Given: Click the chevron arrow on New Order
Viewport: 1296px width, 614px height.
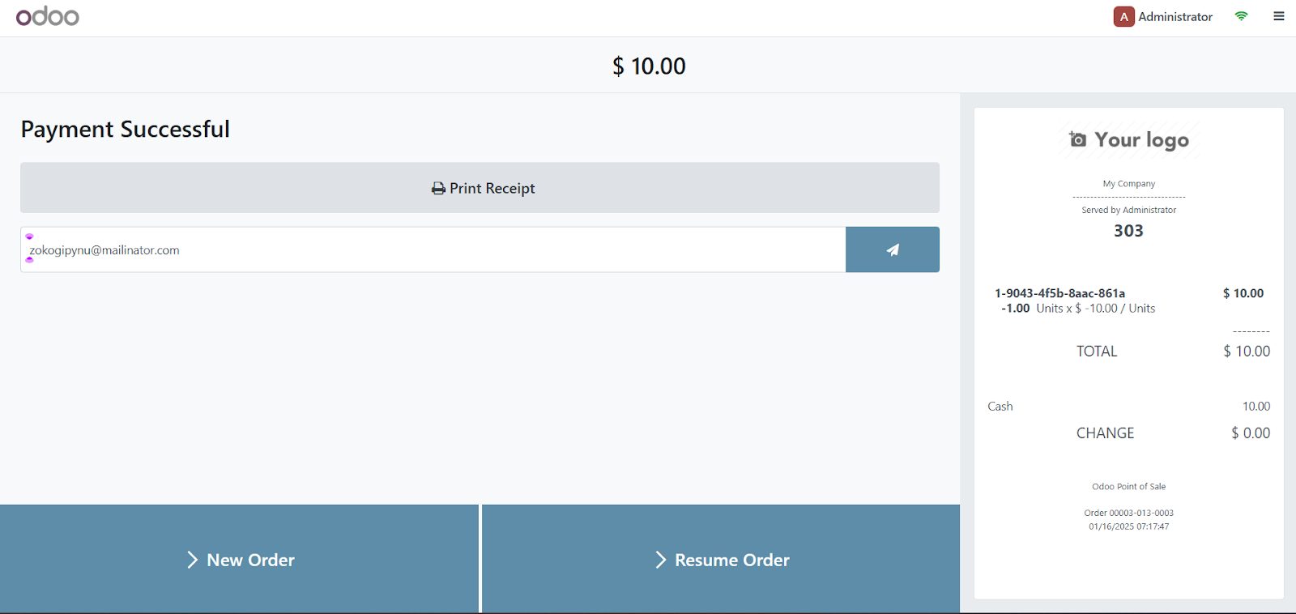Looking at the screenshot, I should [x=193, y=559].
